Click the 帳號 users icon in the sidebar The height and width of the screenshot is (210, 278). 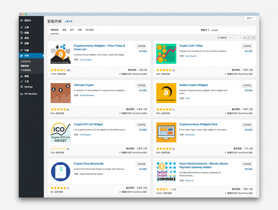point(22,76)
